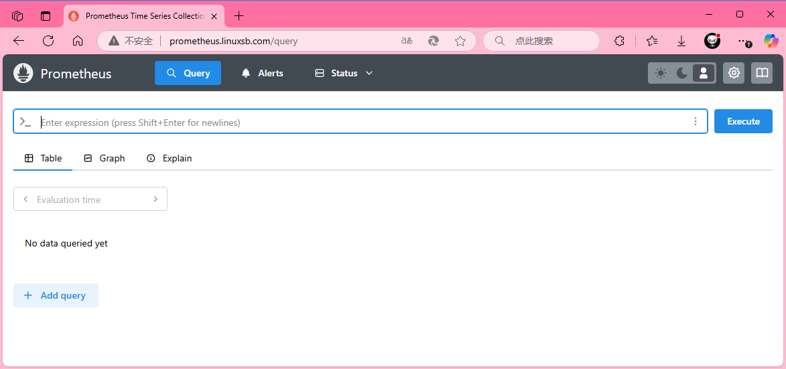This screenshot has width=786, height=369.
Task: Select Prometheus Time Series Collection tab
Action: 145,16
